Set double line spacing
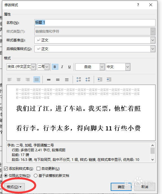162x194 pixels. 67,80
